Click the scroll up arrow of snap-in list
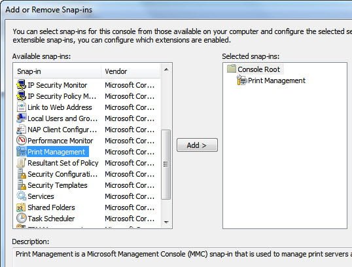The image size is (352, 267). [166, 70]
